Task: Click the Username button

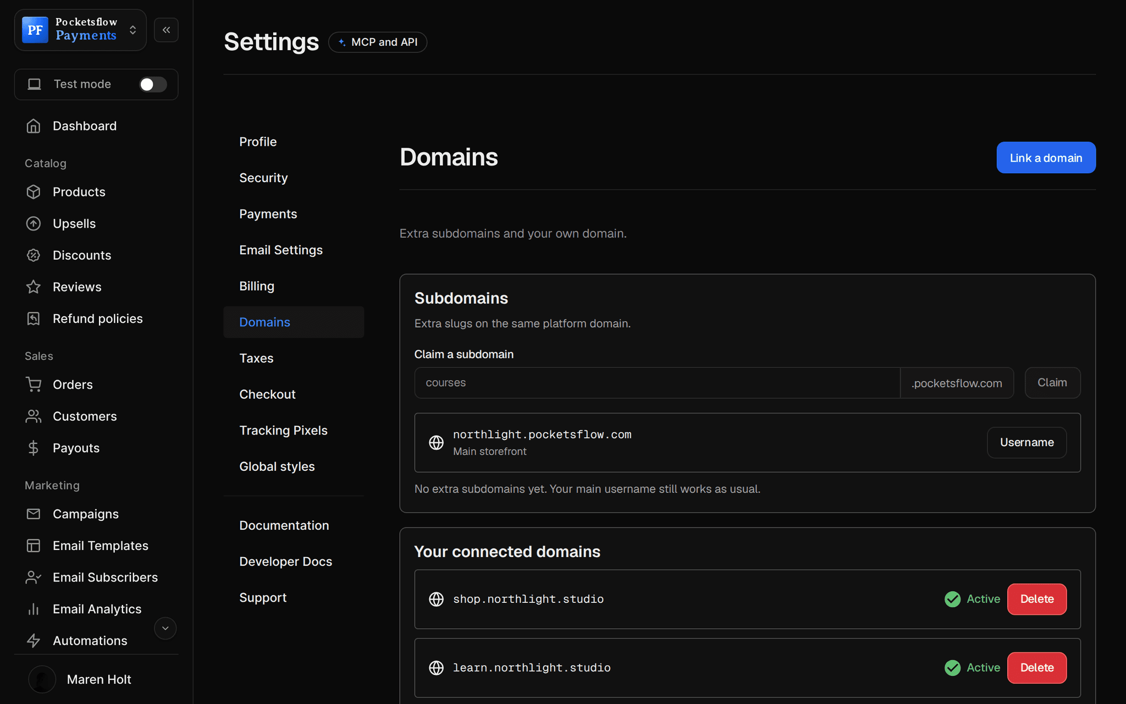Action: (x=1026, y=442)
